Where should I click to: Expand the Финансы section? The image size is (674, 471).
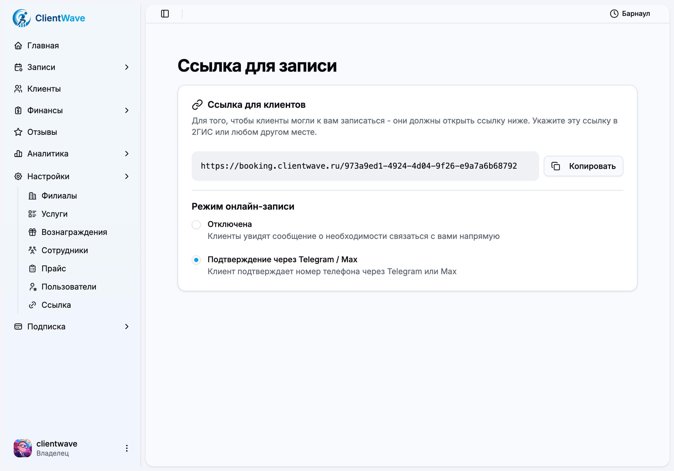coord(127,110)
